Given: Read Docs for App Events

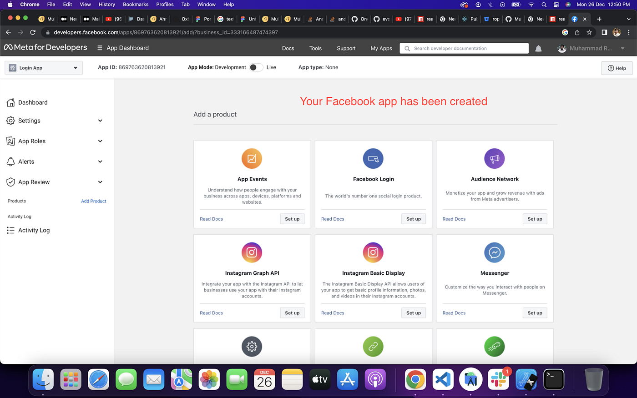Looking at the screenshot, I should (x=211, y=219).
